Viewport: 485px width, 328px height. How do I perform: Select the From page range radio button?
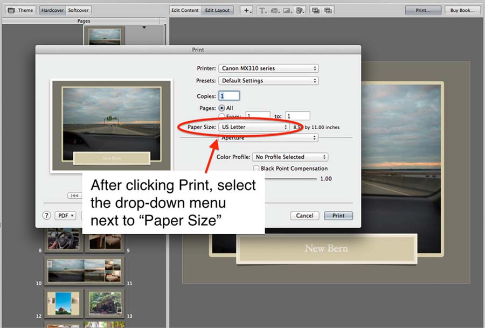click(221, 116)
